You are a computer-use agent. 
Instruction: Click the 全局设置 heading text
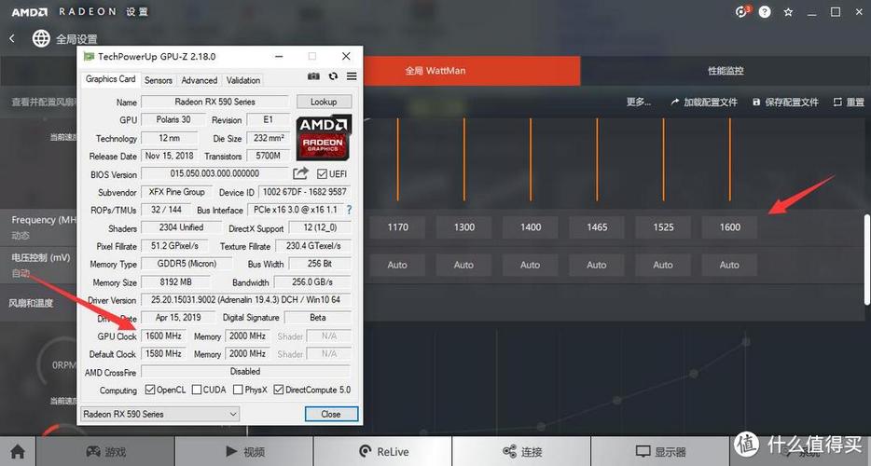pos(76,39)
